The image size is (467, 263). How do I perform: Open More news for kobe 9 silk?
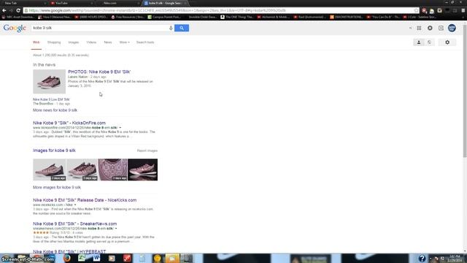pos(55,110)
